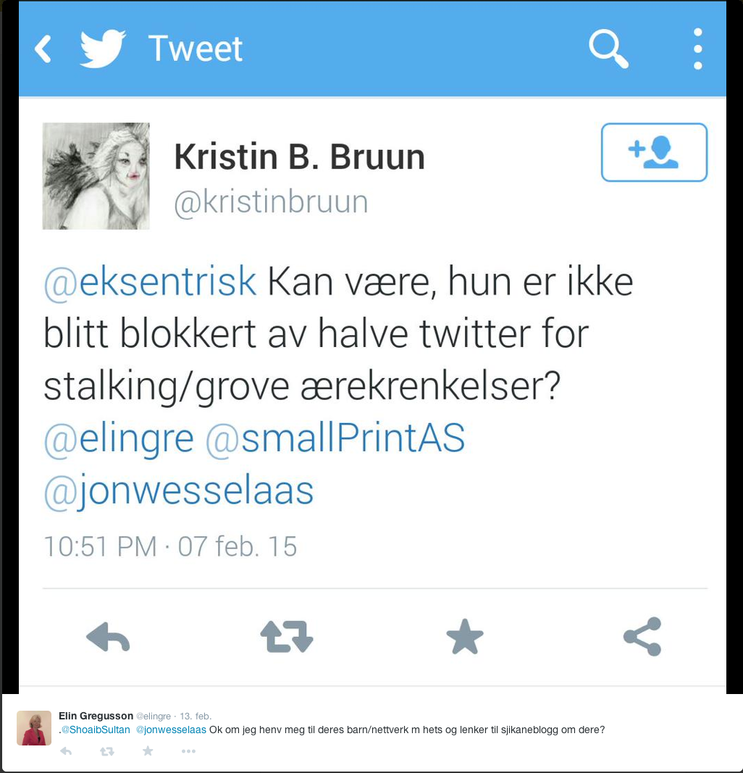Favorite Elin Gregusson's tweet with small star

point(148,751)
